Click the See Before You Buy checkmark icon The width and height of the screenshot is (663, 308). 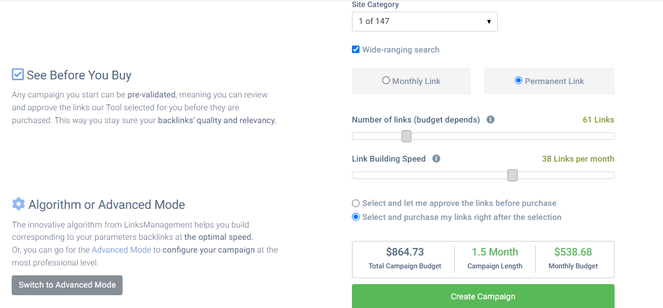click(x=18, y=75)
